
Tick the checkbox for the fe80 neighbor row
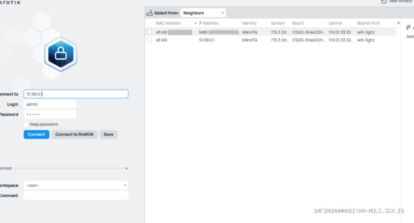150,32
